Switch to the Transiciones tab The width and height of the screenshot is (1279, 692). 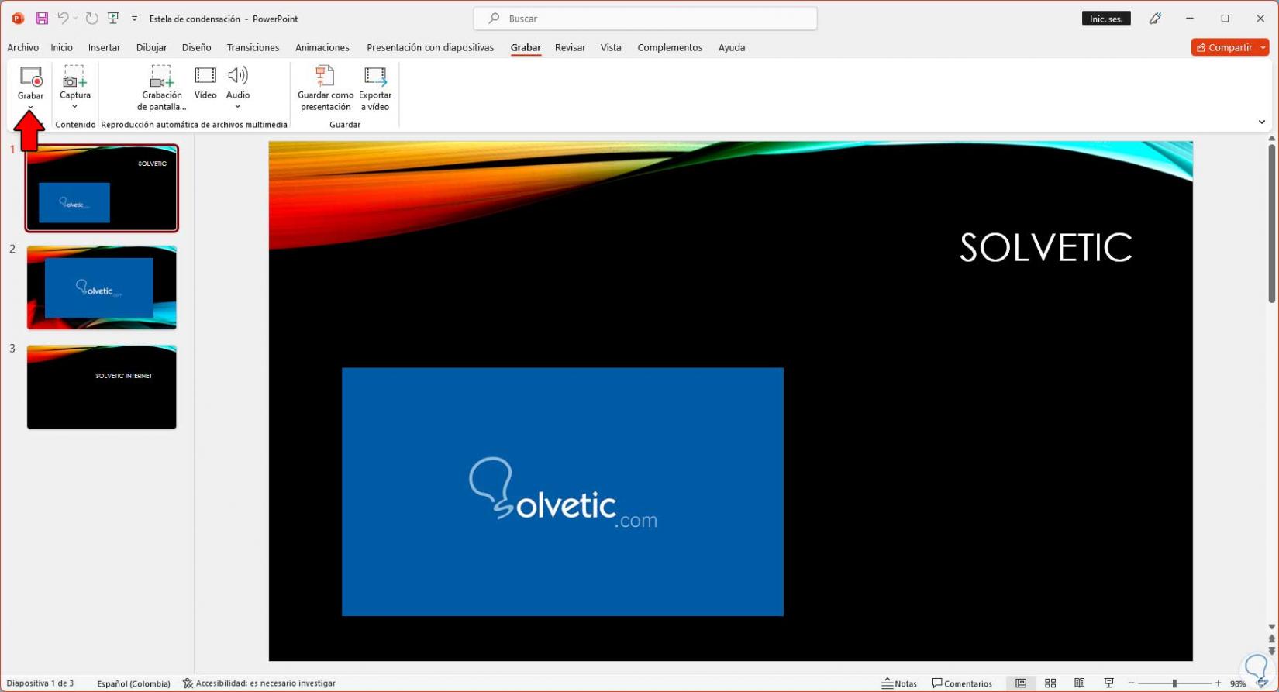(x=253, y=47)
